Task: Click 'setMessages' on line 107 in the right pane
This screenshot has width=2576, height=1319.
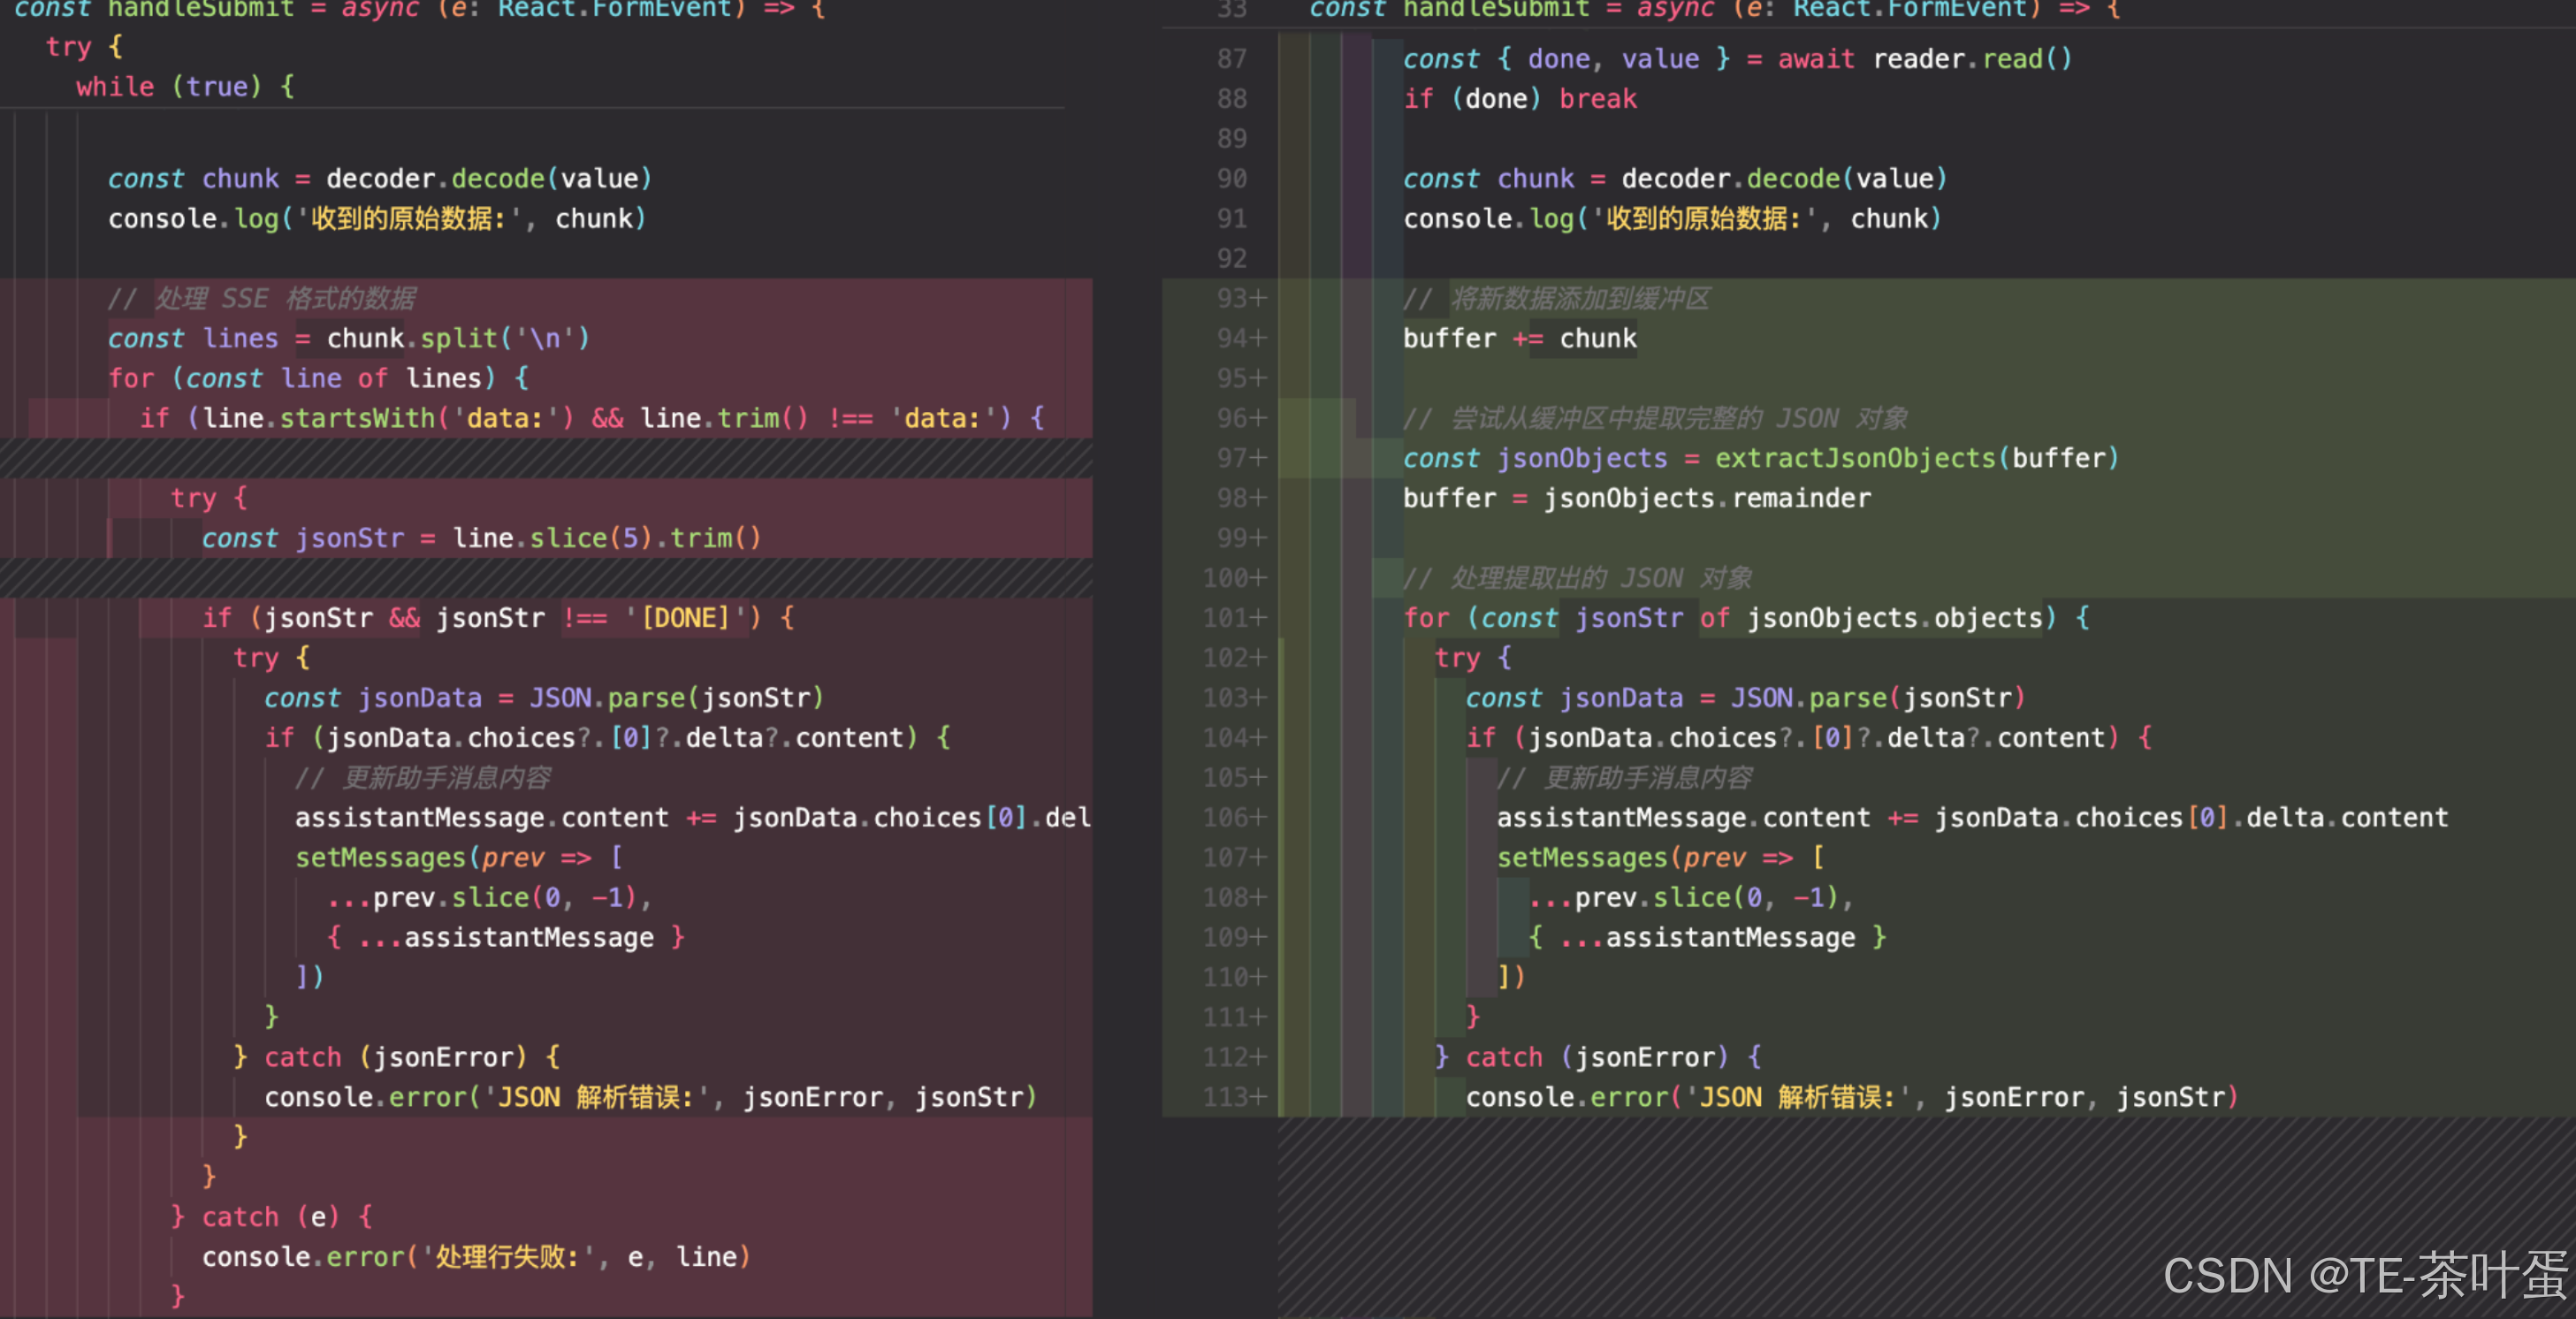Action: point(1582,858)
